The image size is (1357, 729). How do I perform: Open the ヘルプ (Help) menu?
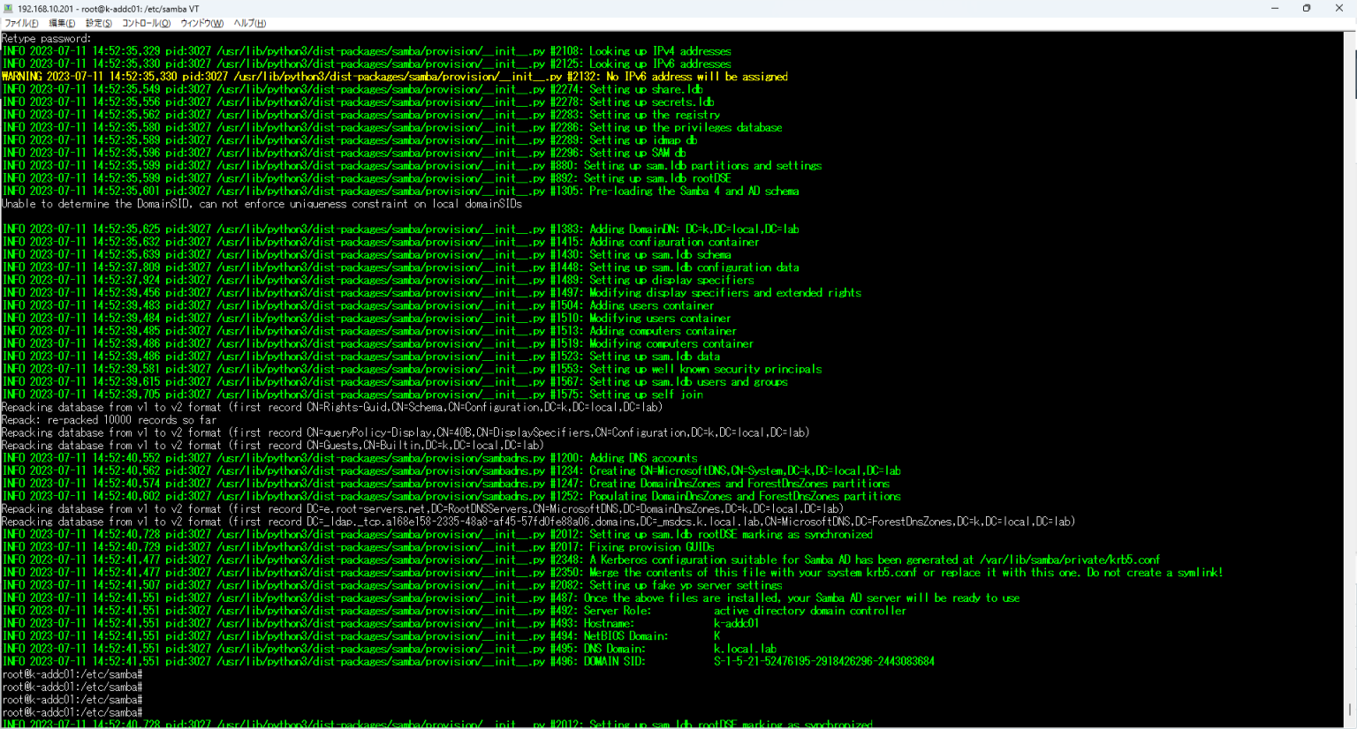tap(250, 23)
